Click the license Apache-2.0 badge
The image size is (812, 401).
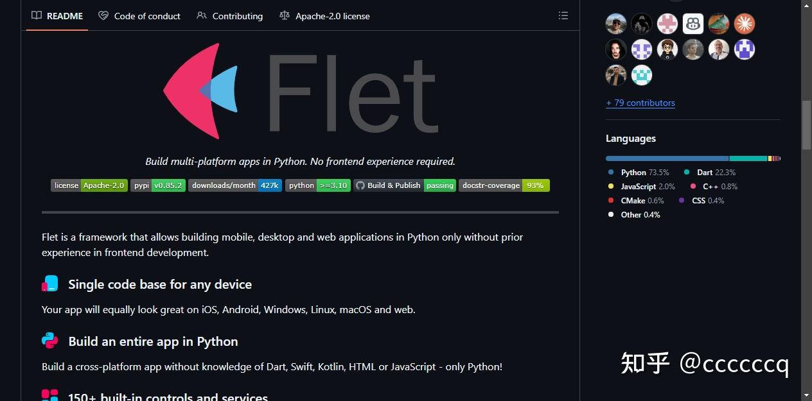89,185
